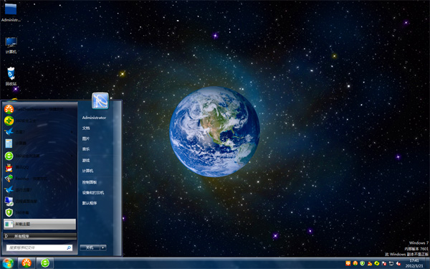
Task: Expand jump list arrow beside 360 browser entry
Action: click(72, 156)
